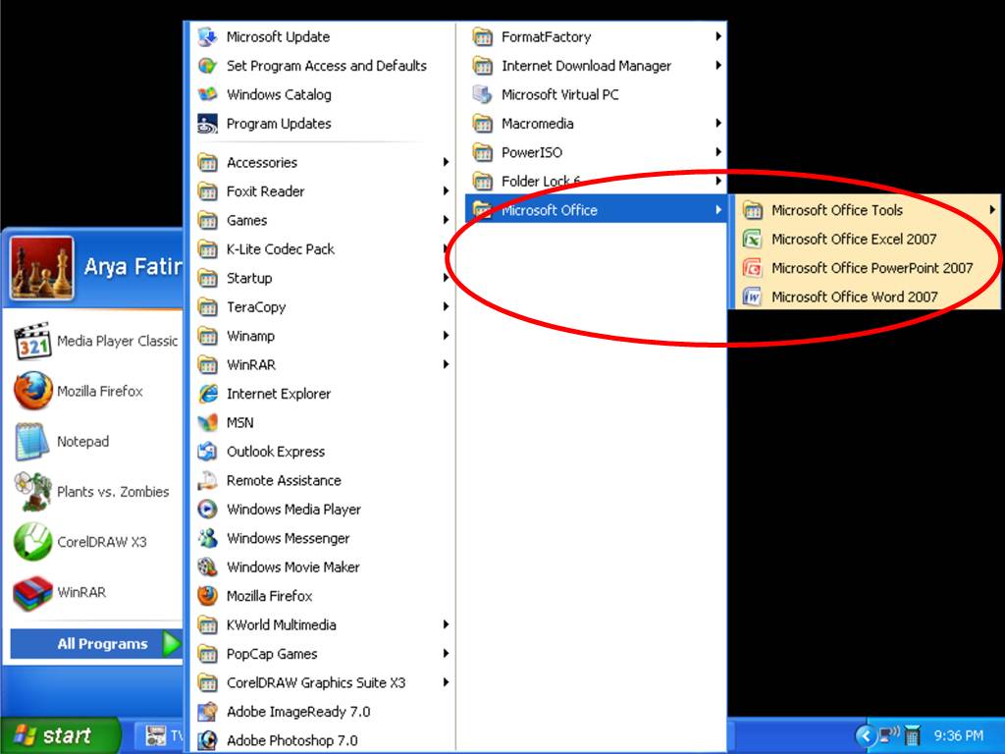Viewport: 1005px width, 754px height.
Task: Open the Folder Lock 6 folder
Action: pyautogui.click(x=596, y=181)
